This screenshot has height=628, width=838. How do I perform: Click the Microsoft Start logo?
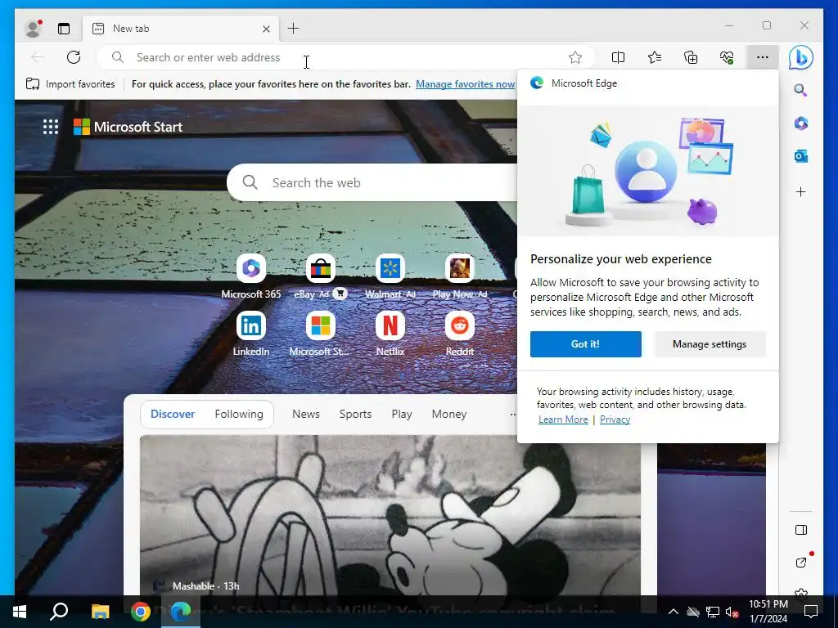[128, 127]
